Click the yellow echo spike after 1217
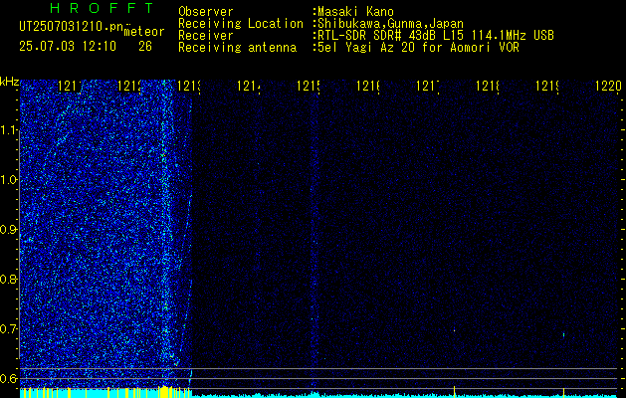Image resolution: width=626 pixels, height=398 pixels. pos(455,392)
